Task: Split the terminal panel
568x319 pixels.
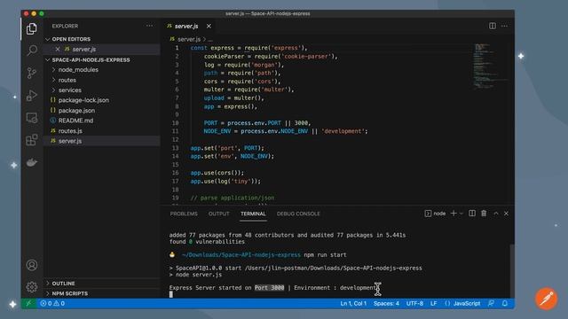Action: [472, 214]
